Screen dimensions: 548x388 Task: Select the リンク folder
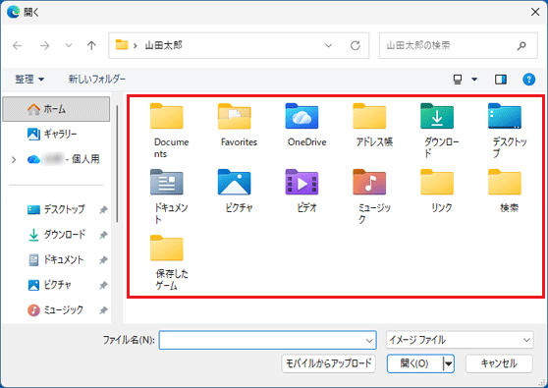(437, 183)
